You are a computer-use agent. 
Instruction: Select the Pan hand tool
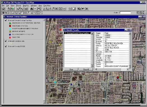[x=22, y=13]
